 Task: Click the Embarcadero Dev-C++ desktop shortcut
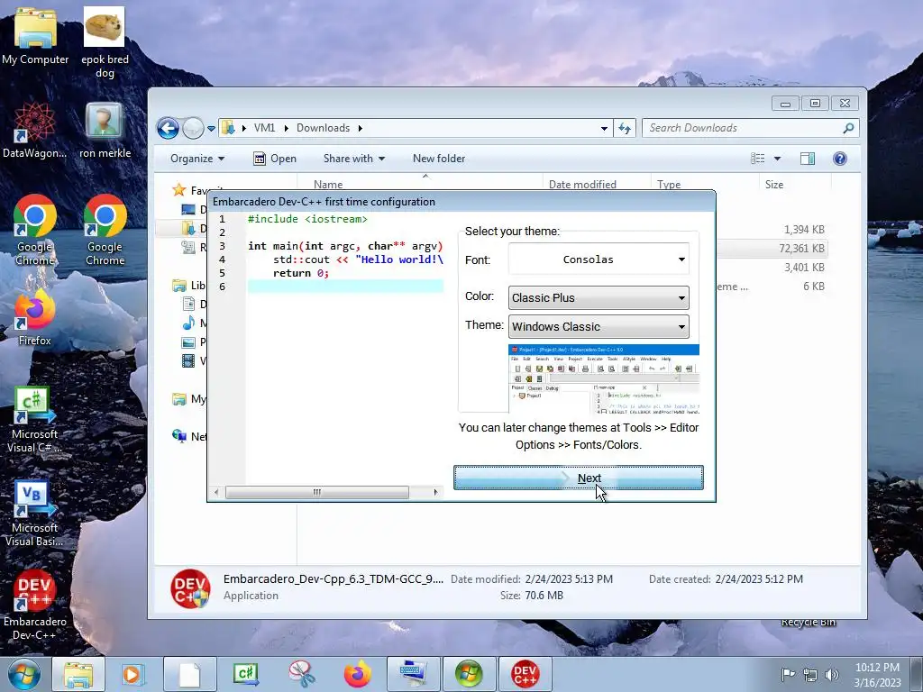pyautogui.click(x=35, y=606)
